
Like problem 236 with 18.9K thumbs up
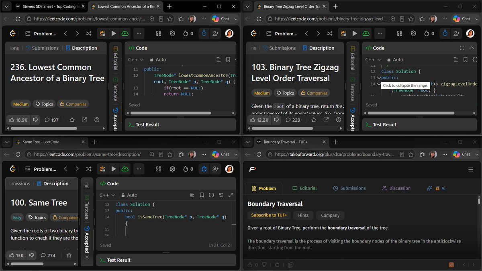18,120
